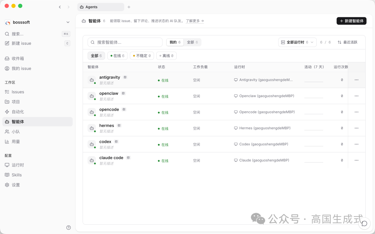
Task: Go back with the left arrow
Action: click(60, 7)
